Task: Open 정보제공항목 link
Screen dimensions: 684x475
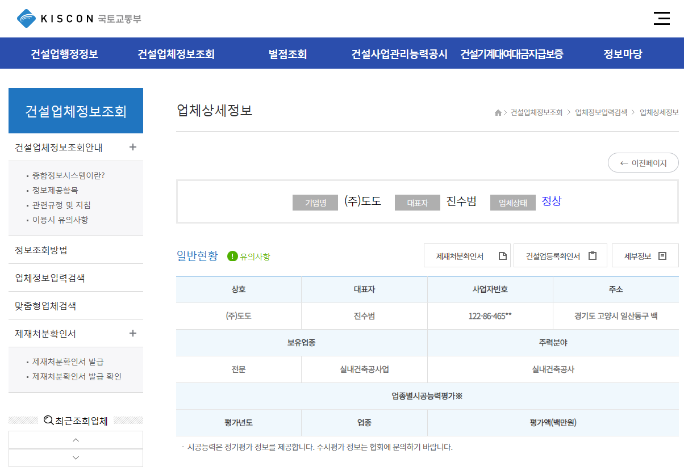Action: coord(55,190)
